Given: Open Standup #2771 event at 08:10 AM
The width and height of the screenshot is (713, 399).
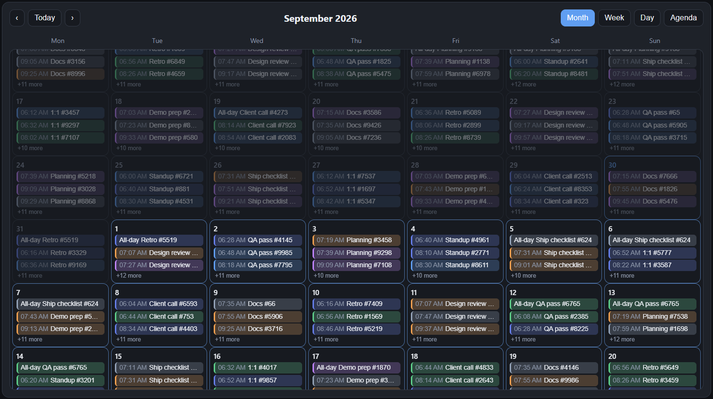Looking at the screenshot, I should click(455, 253).
